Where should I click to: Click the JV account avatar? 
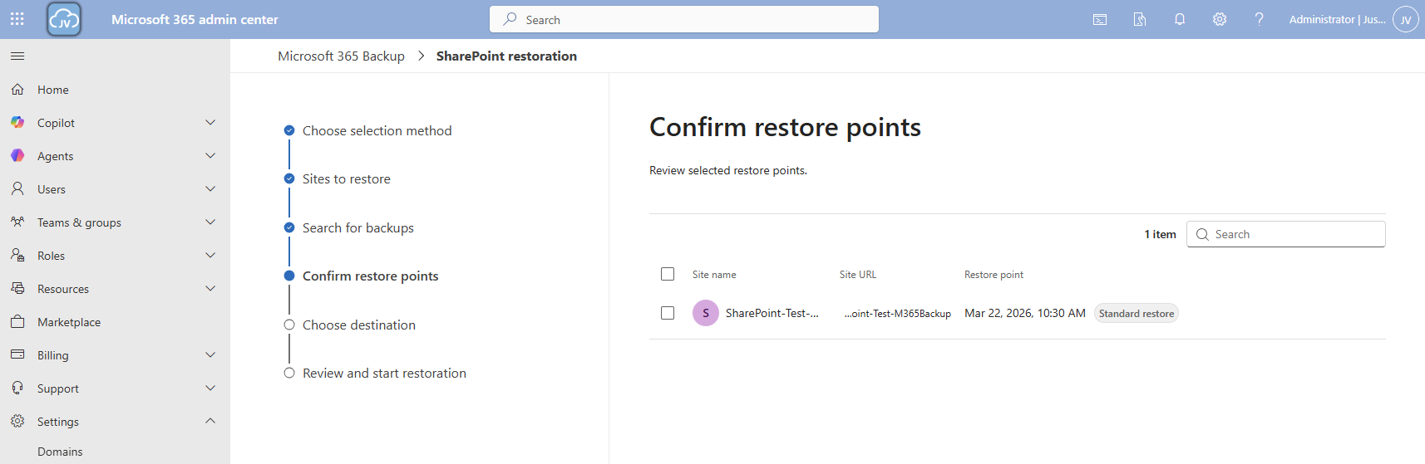pos(1405,19)
